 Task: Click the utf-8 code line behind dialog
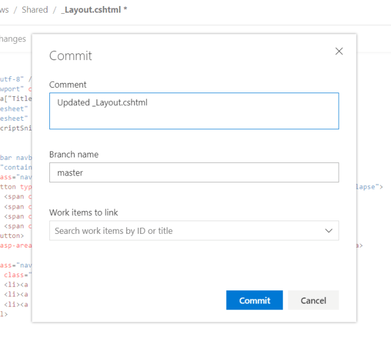click(13, 79)
